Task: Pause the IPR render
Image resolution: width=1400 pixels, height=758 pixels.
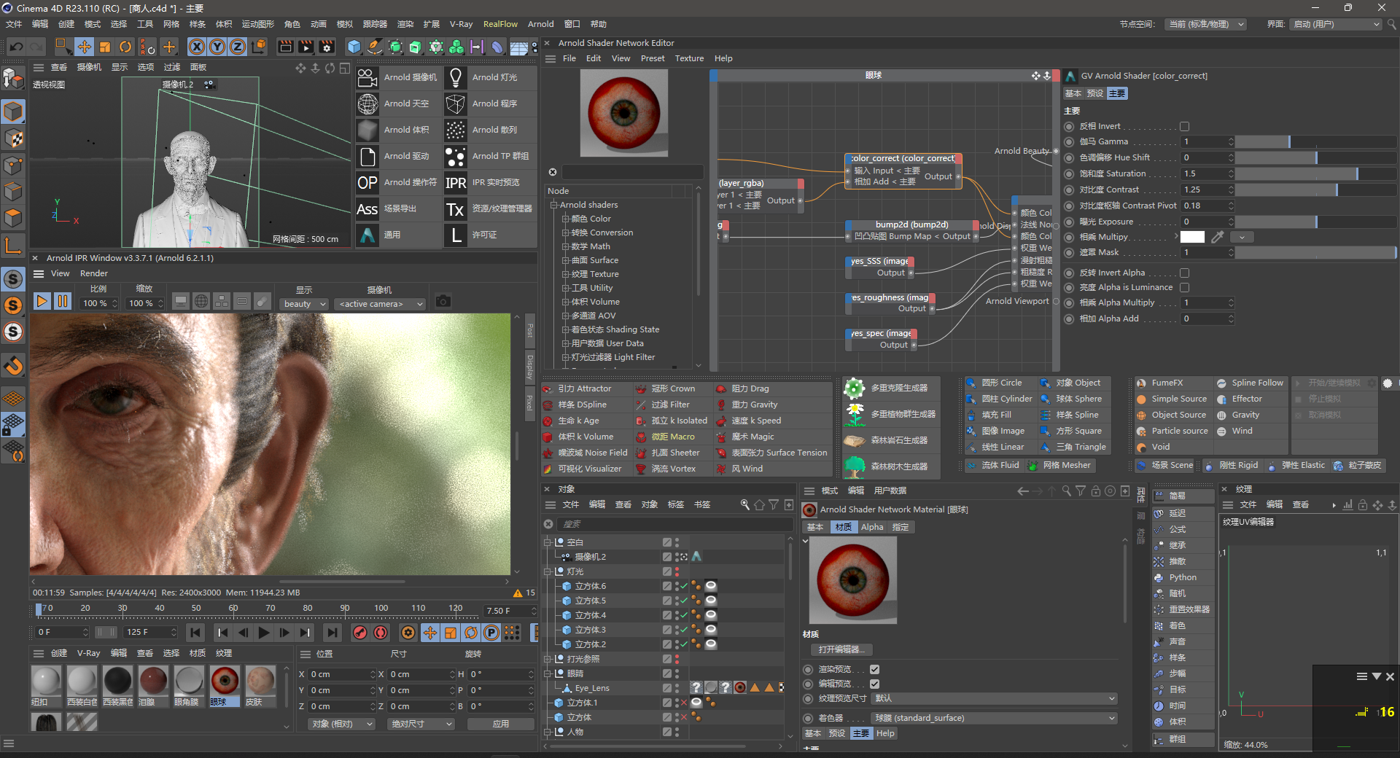Action: point(63,301)
